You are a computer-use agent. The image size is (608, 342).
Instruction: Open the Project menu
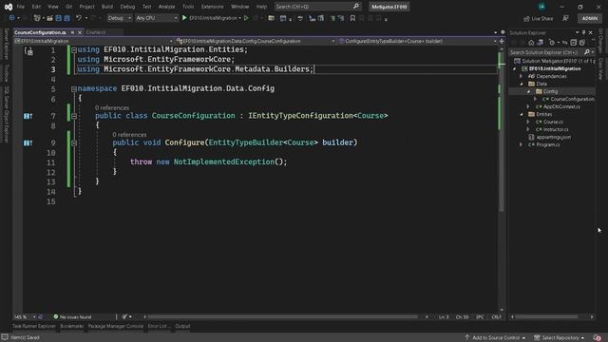coord(86,7)
